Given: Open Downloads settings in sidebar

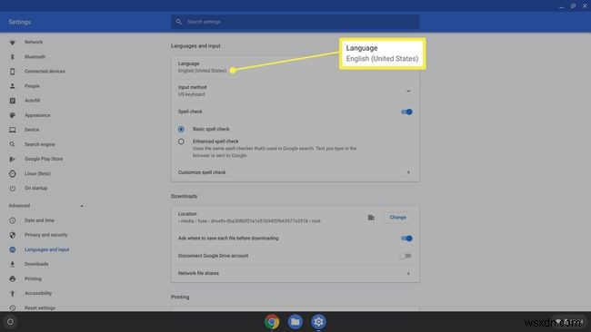Looking at the screenshot, I should click(x=36, y=264).
